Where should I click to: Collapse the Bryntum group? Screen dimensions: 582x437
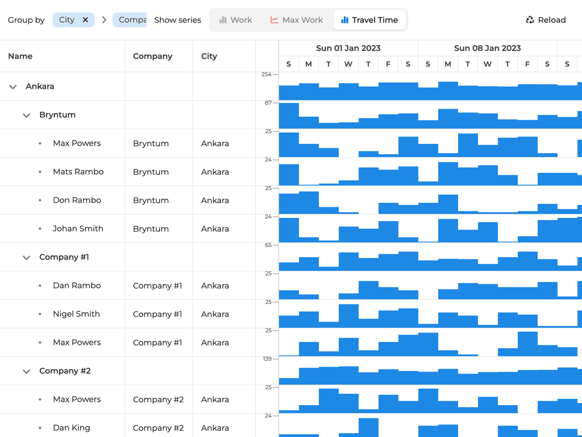pyautogui.click(x=26, y=114)
